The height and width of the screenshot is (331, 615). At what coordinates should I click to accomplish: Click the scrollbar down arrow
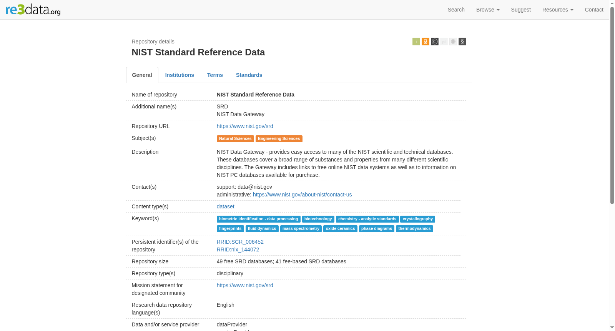(x=612, y=328)
